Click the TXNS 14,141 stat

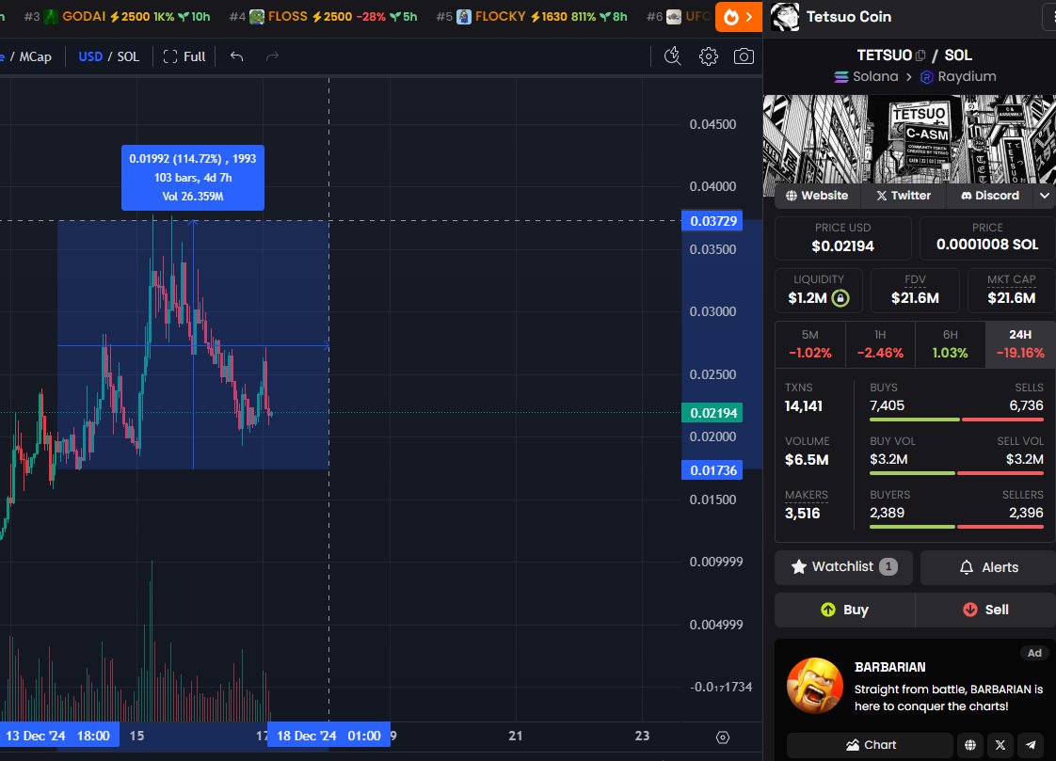(x=804, y=398)
